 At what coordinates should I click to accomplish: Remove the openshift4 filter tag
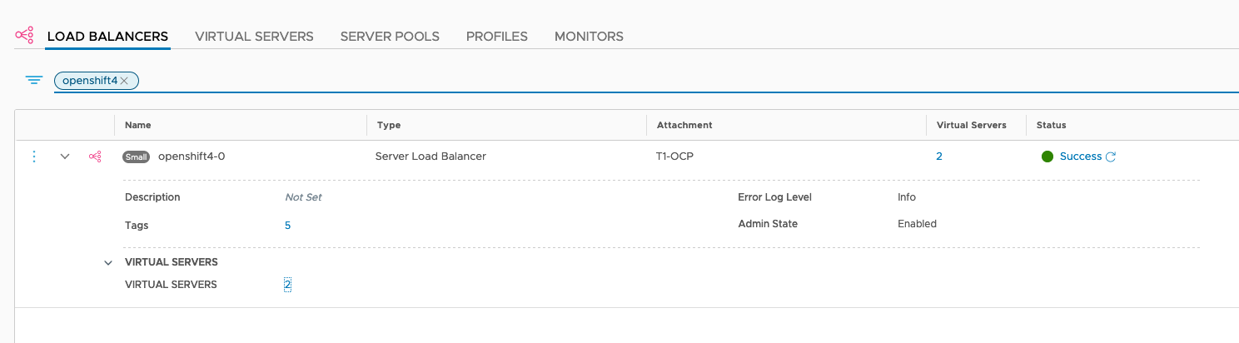[x=124, y=81]
